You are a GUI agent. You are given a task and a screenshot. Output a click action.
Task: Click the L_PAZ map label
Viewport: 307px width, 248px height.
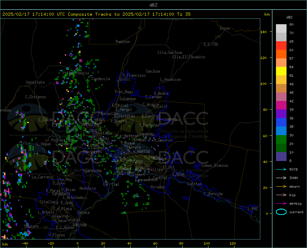coord(253,209)
